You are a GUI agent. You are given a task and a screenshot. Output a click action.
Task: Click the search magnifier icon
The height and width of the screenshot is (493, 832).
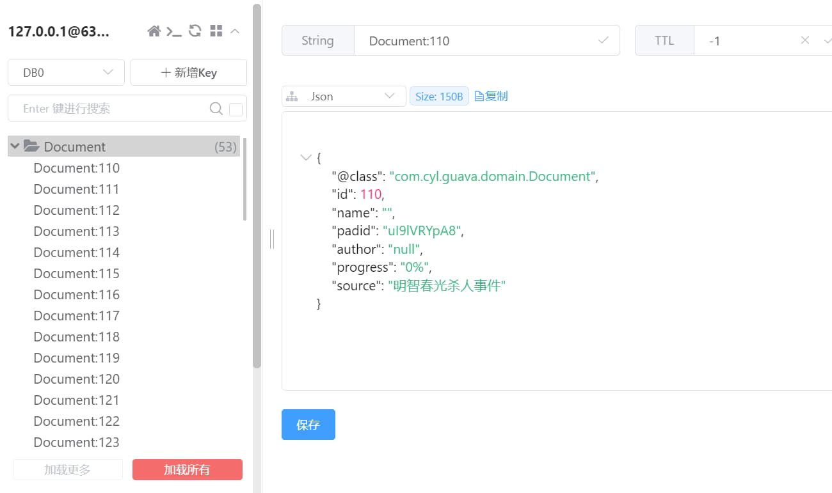[x=216, y=109]
